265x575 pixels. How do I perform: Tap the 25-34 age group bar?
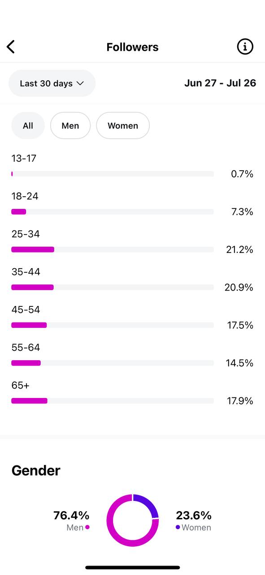(x=113, y=249)
